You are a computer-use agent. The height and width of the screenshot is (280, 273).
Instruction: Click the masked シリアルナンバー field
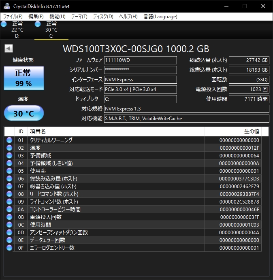tap(141, 70)
